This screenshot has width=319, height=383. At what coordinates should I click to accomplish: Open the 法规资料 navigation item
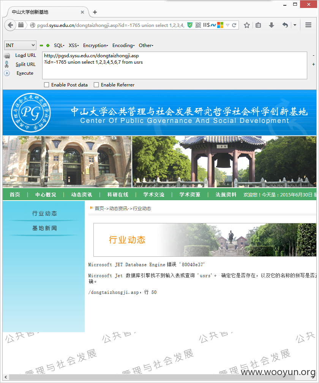(x=226, y=195)
